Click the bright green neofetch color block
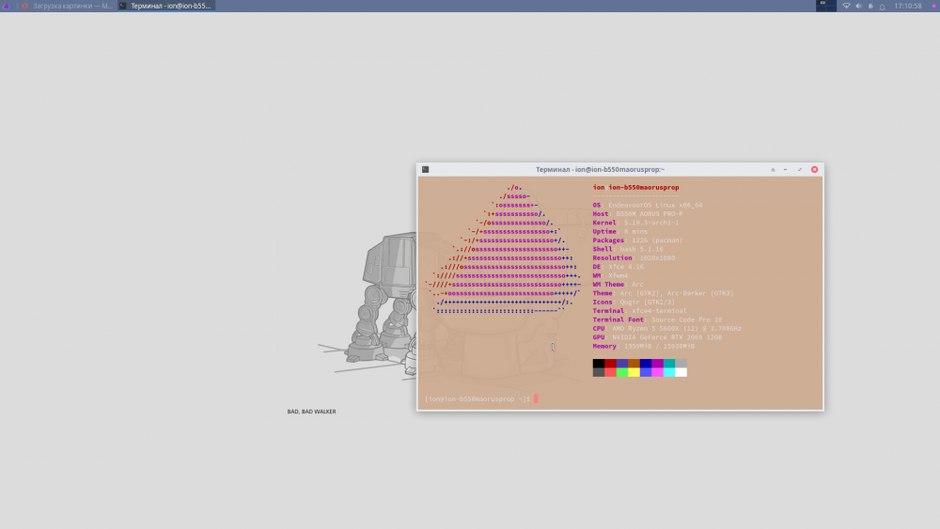This screenshot has width=940, height=529. click(622, 372)
